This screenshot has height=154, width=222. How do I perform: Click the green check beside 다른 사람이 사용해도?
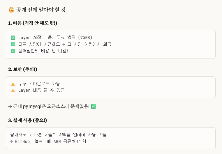(13, 44)
